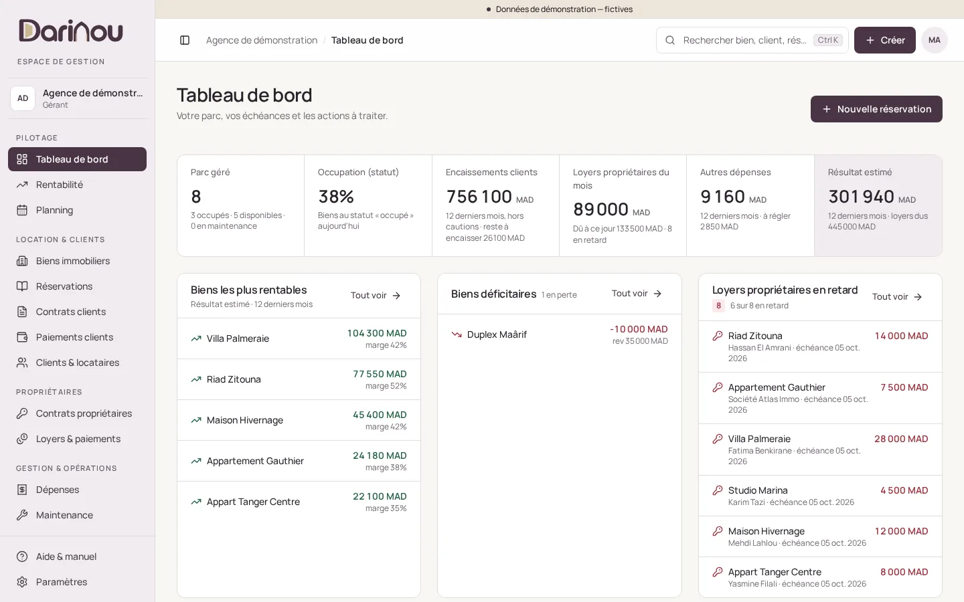The image size is (964, 602).
Task: Click the Contrats clients document icon
Action: [22, 312]
